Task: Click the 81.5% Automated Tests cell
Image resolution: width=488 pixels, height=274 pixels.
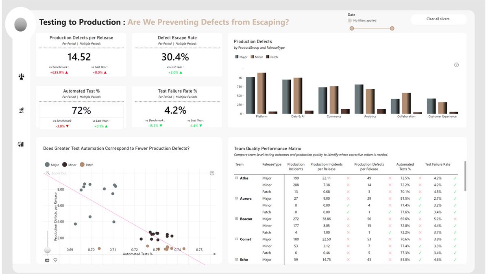Action: [405, 198]
